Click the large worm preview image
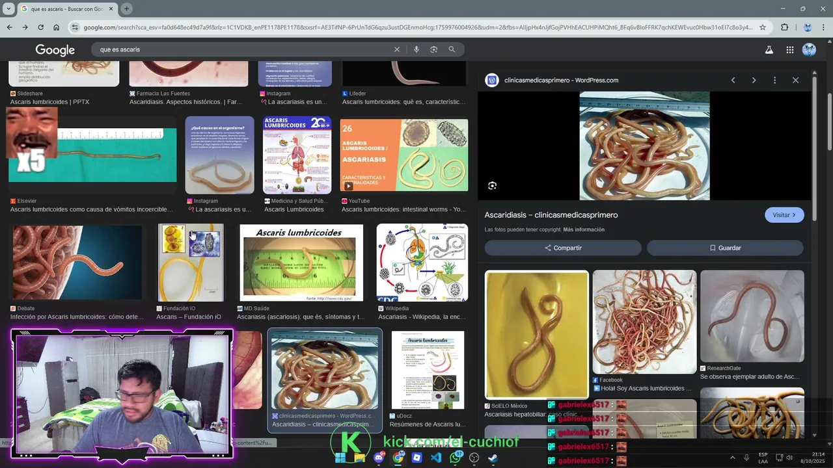 (644, 146)
